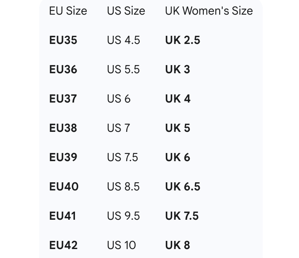This screenshot has height=258, width=299.
Task: Select the EU35 cell
Action: [x=63, y=40]
